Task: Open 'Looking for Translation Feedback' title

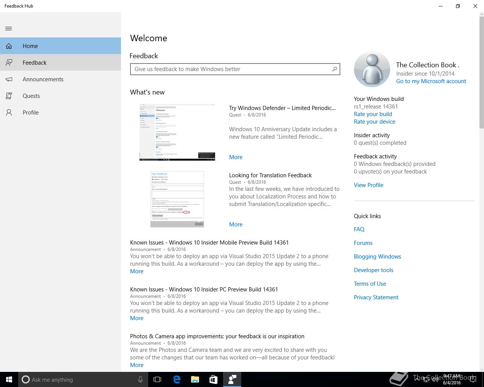Action: (x=270, y=175)
